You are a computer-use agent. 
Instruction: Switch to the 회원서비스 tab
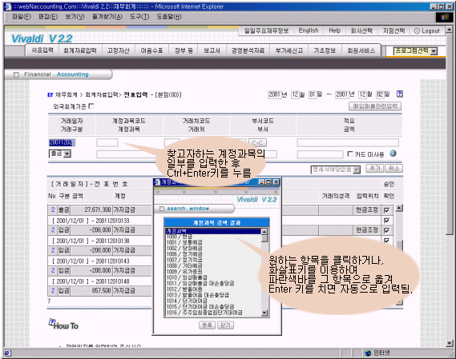361,50
